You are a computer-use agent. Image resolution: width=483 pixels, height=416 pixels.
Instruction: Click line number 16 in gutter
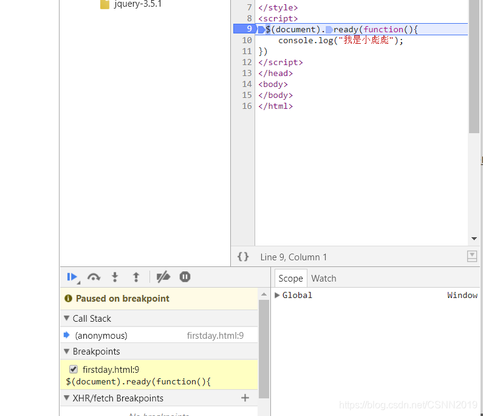click(x=247, y=106)
